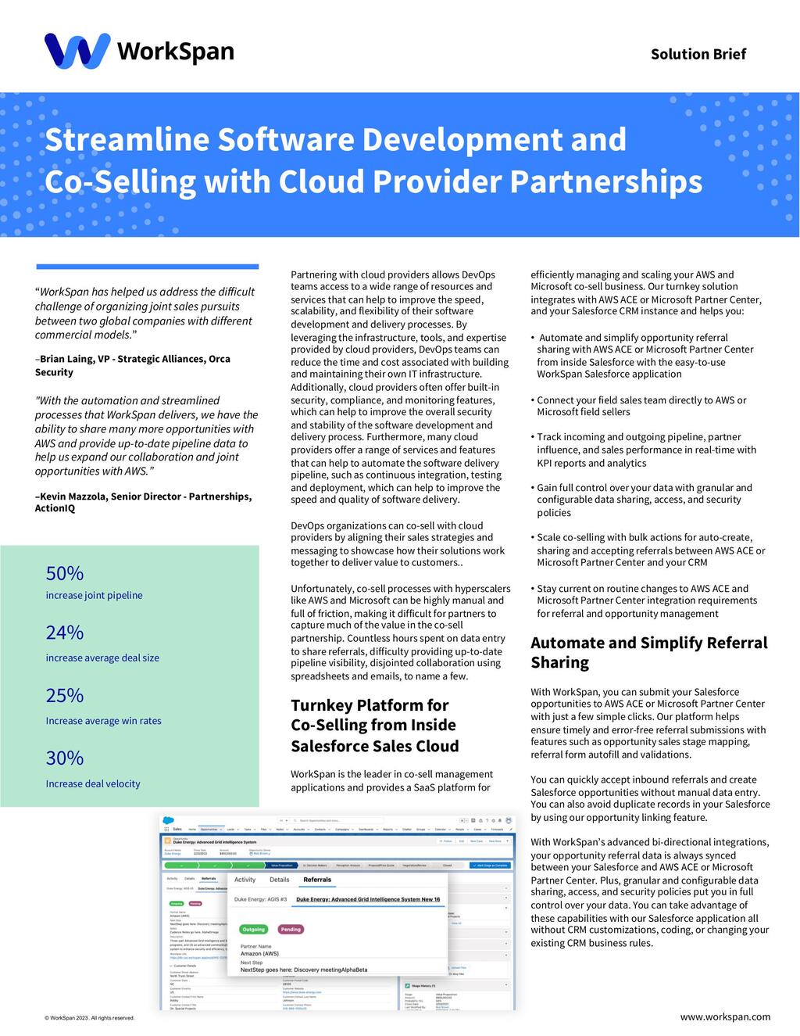800x1036 pixels.
Task: Select the Advanced Grid Intelligence System New 16 subtab
Action: coord(369,899)
